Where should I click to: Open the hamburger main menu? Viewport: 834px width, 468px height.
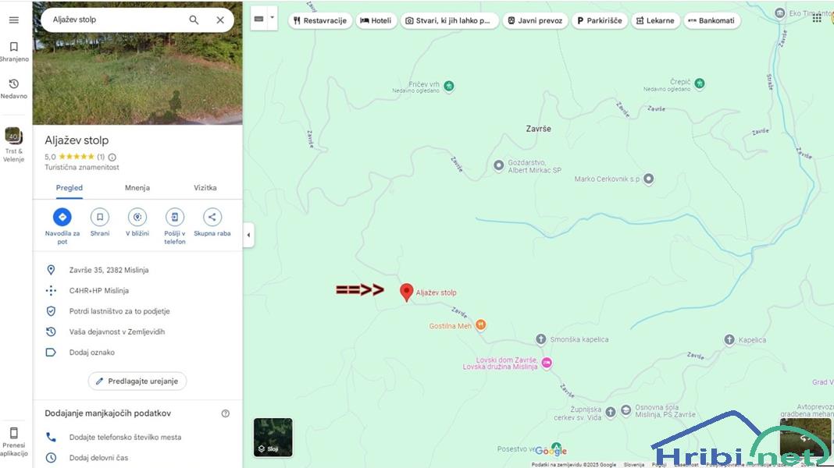14,20
